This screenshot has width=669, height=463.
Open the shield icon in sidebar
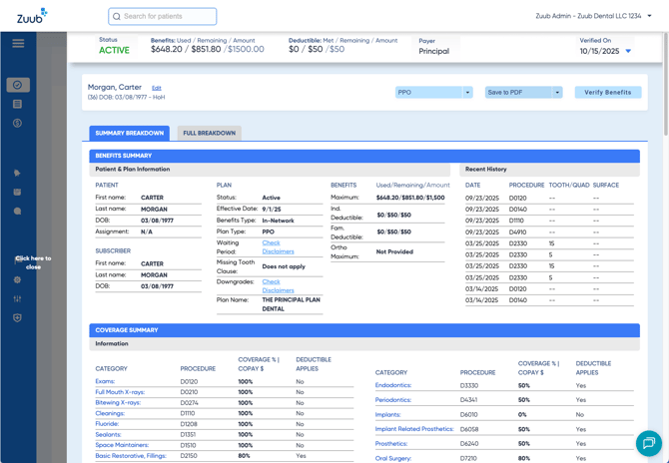pyautogui.click(x=18, y=317)
